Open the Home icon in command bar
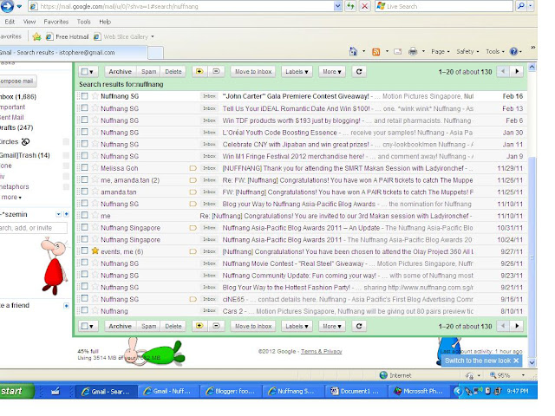 353,52
